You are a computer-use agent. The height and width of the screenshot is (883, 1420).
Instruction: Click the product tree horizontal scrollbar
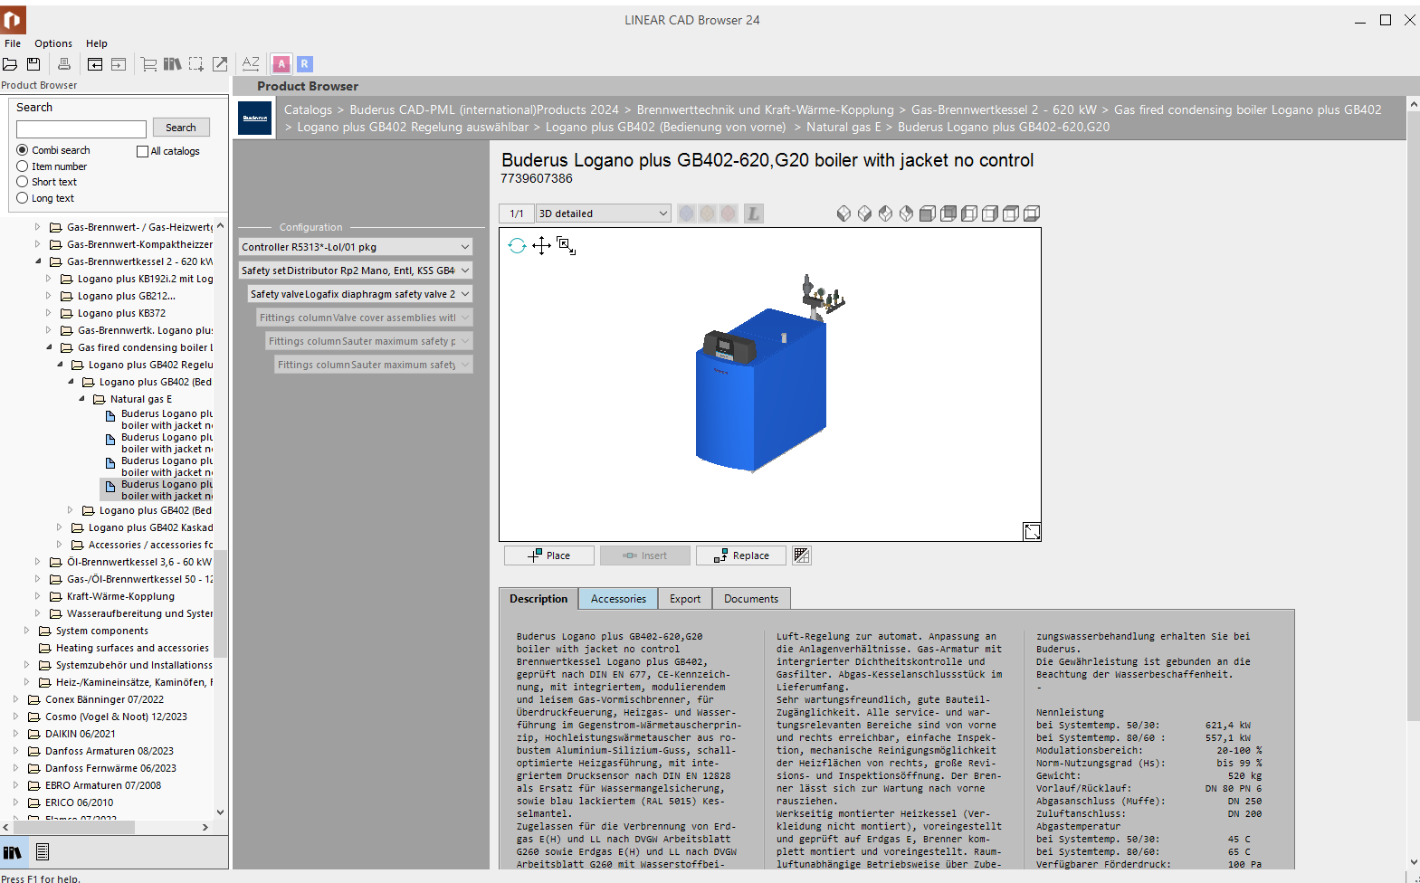tap(72, 828)
